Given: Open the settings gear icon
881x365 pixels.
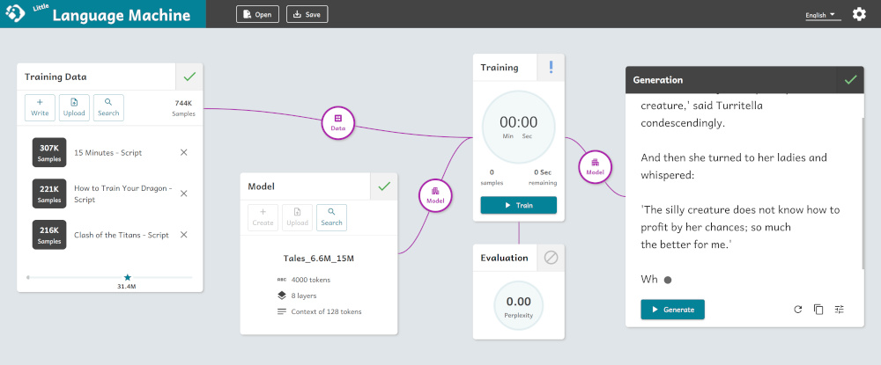Looking at the screenshot, I should [859, 14].
